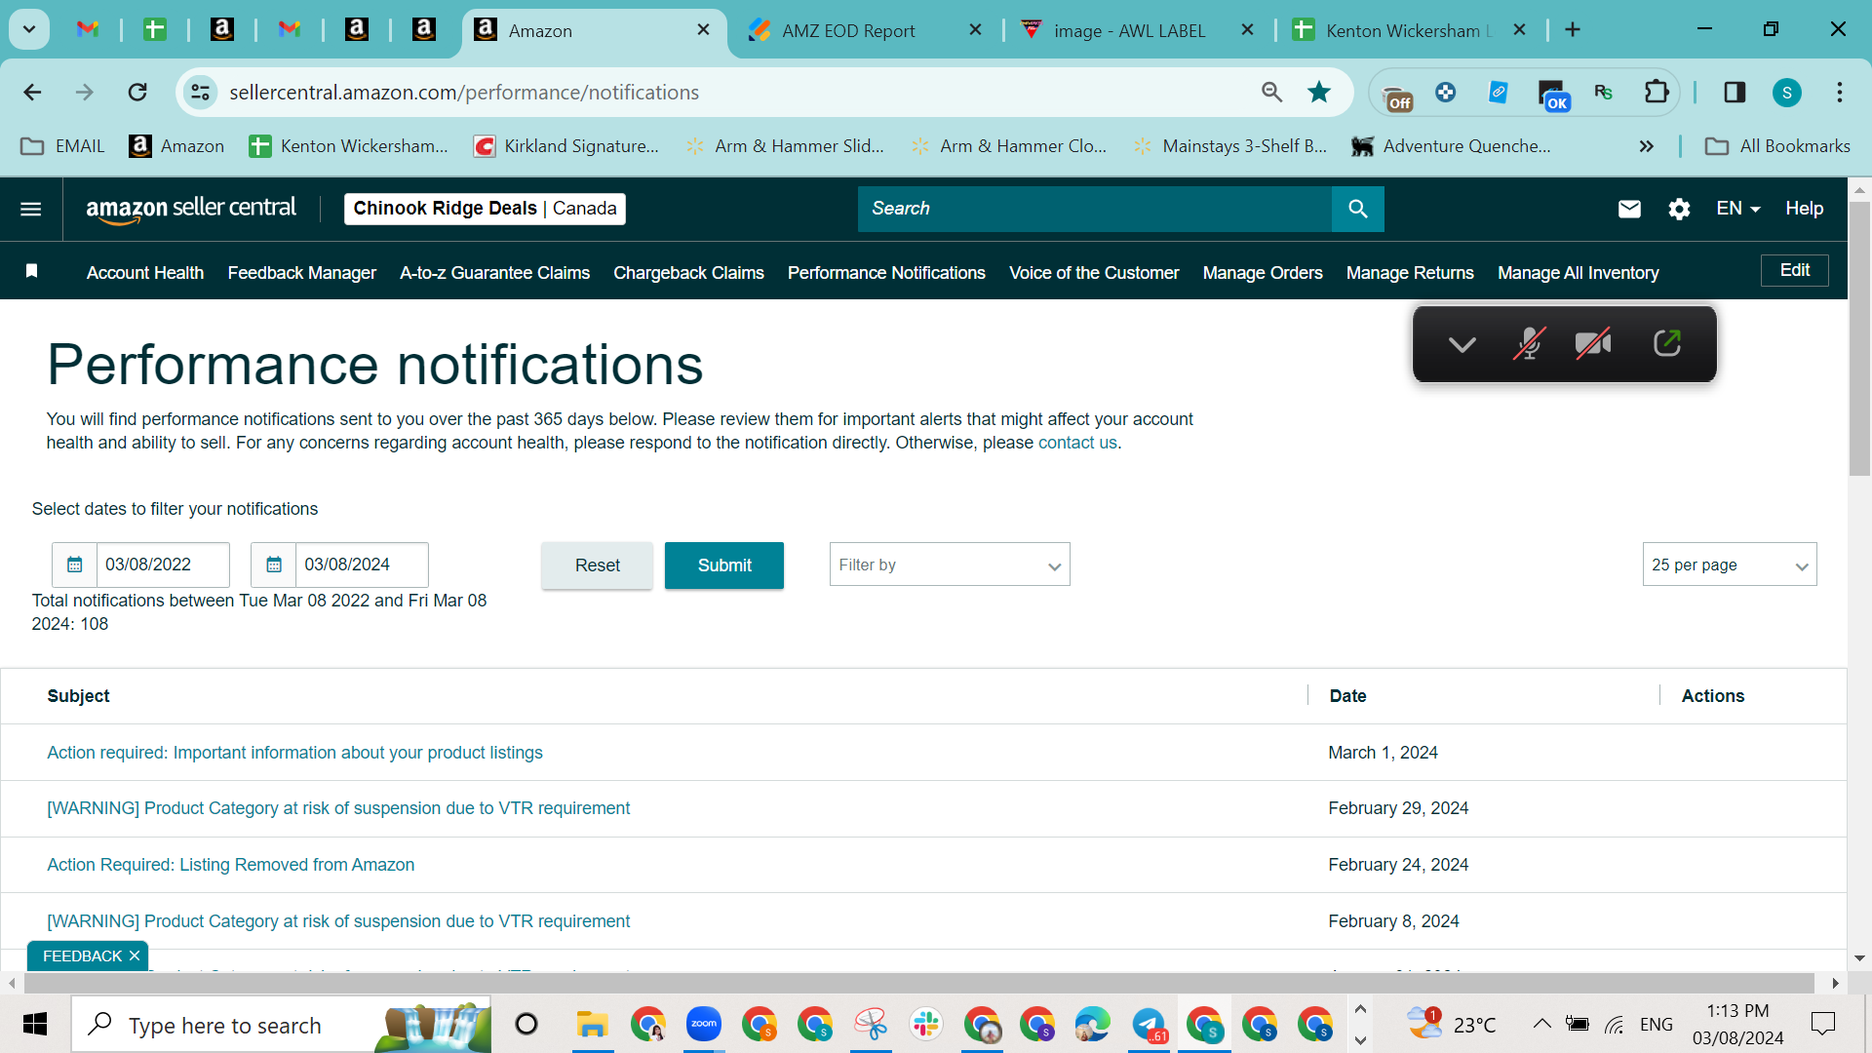Open the Seller Central hamburger menu
Viewport: 1872px width, 1053px height.
pos(31,209)
